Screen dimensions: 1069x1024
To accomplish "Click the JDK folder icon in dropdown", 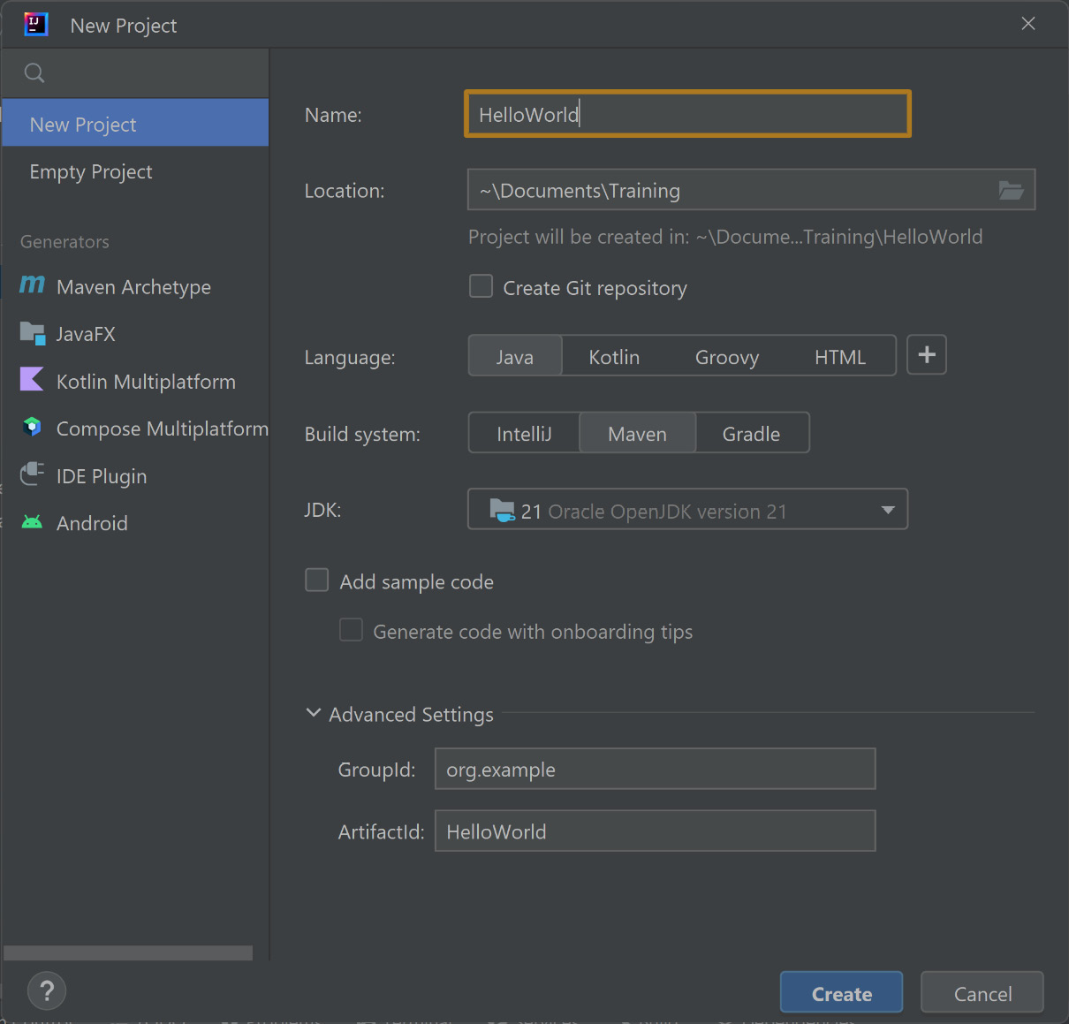I will pos(502,510).
